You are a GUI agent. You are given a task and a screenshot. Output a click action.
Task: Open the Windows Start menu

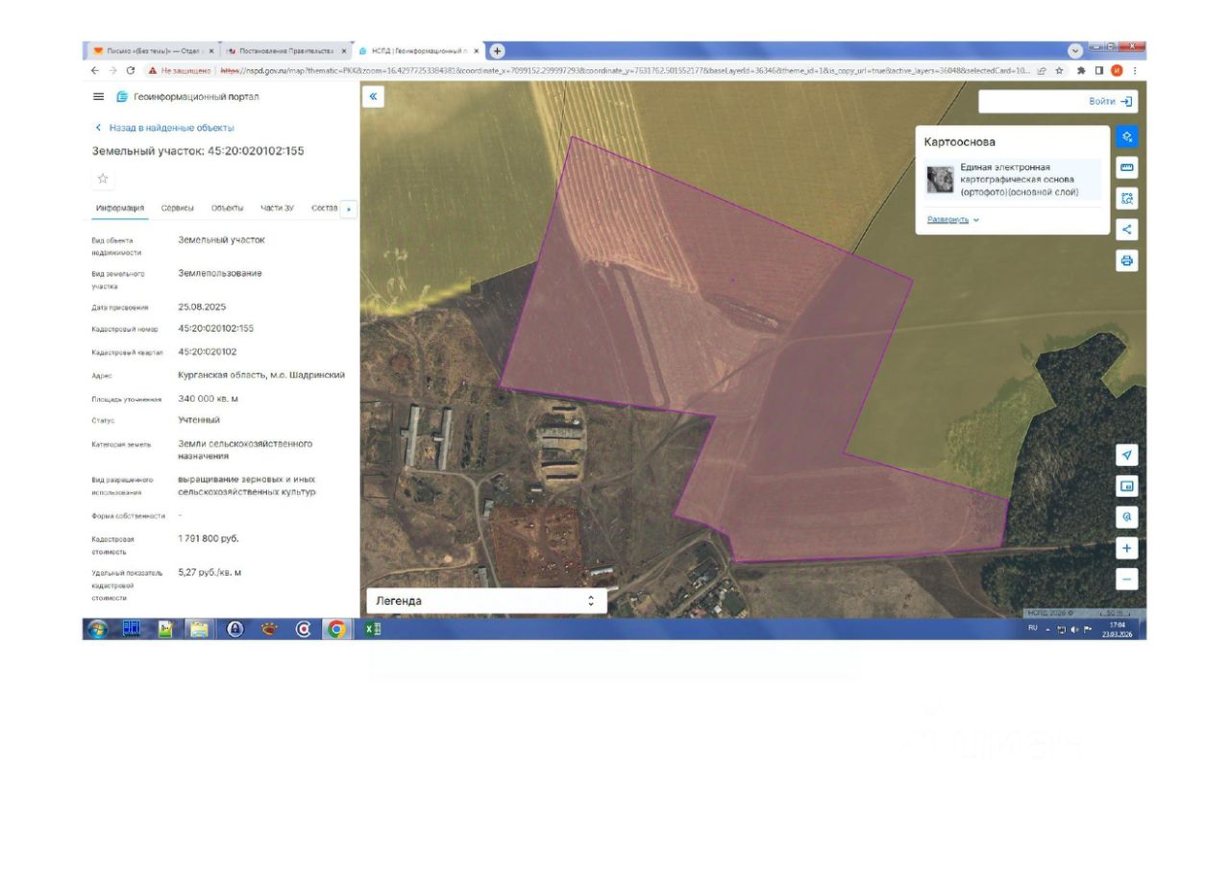pos(98,629)
